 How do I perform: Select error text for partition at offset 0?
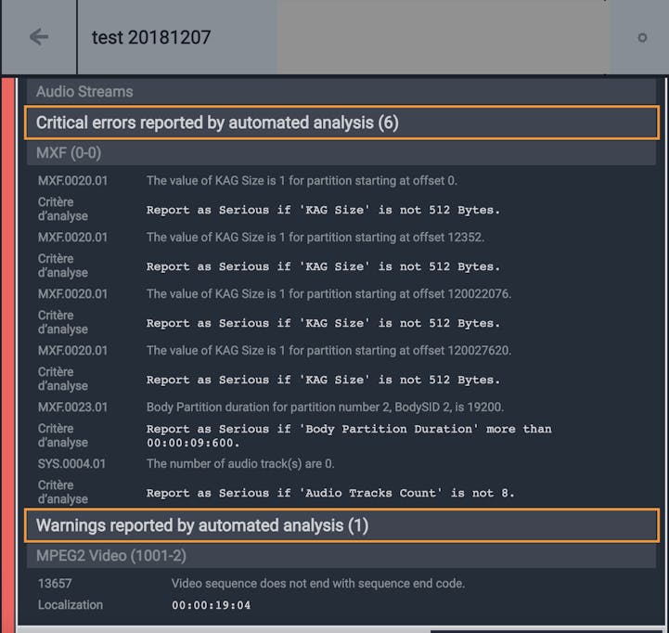[302, 181]
